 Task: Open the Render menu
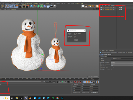pyautogui.click(x=18, y=3)
